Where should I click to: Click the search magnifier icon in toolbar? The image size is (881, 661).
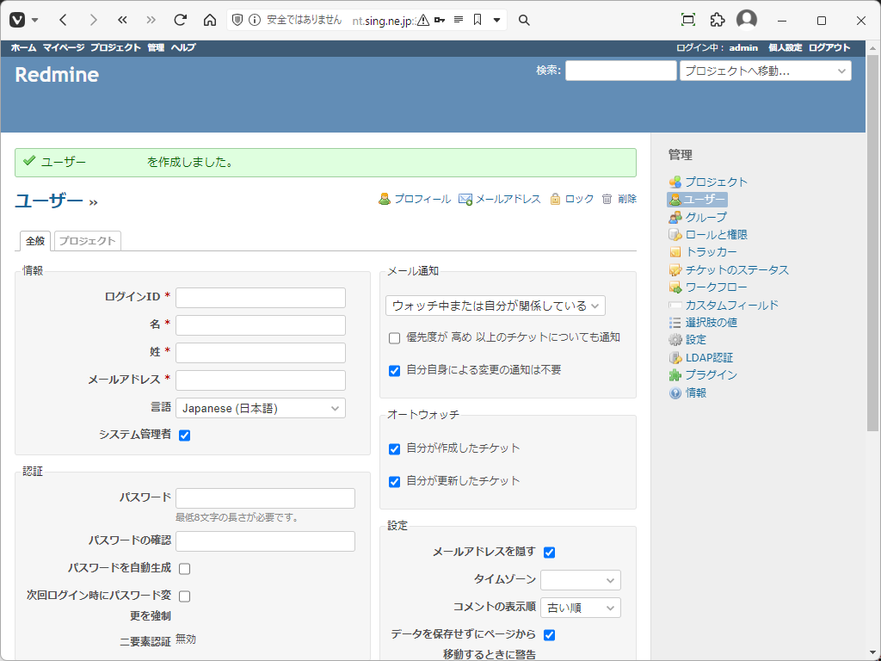click(524, 21)
